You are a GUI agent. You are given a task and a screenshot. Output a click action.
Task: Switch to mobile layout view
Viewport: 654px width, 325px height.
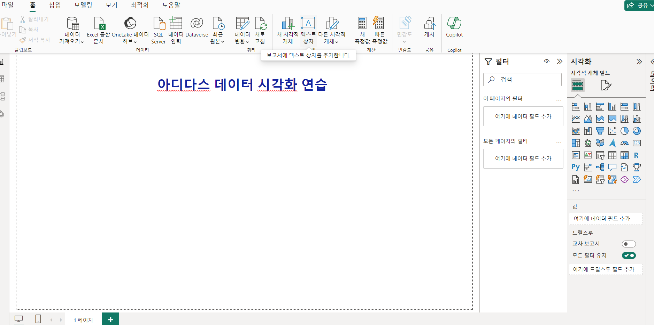(38, 319)
